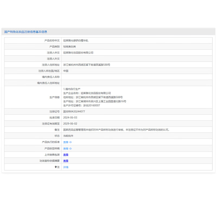217x217 pixels.
Task: Click the 备注 remark text about 国家药品监督管理局
Action: click(116, 130)
